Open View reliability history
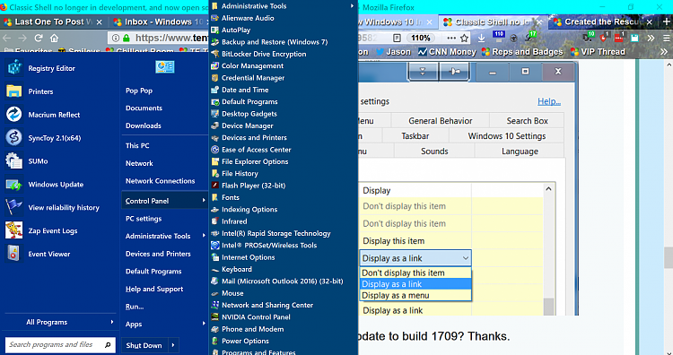This screenshot has width=673, height=355. [x=64, y=207]
